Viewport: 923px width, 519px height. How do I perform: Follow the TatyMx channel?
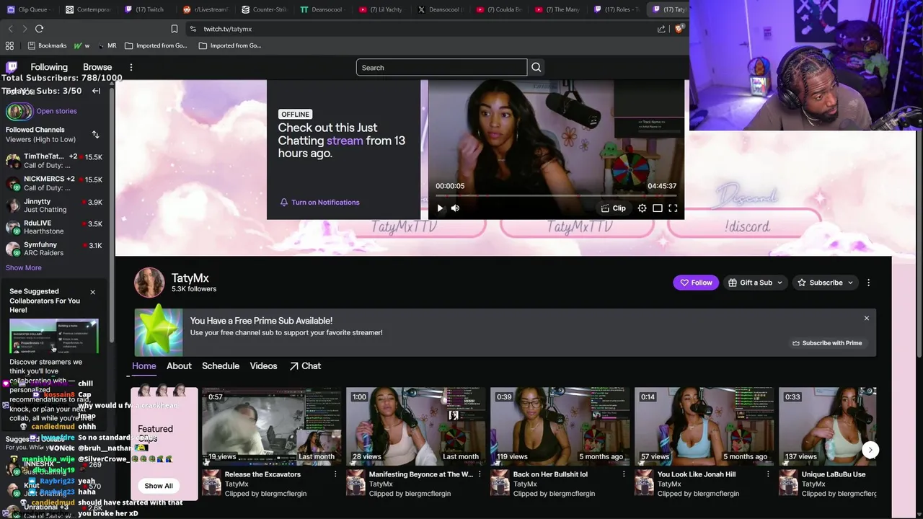pyautogui.click(x=696, y=283)
